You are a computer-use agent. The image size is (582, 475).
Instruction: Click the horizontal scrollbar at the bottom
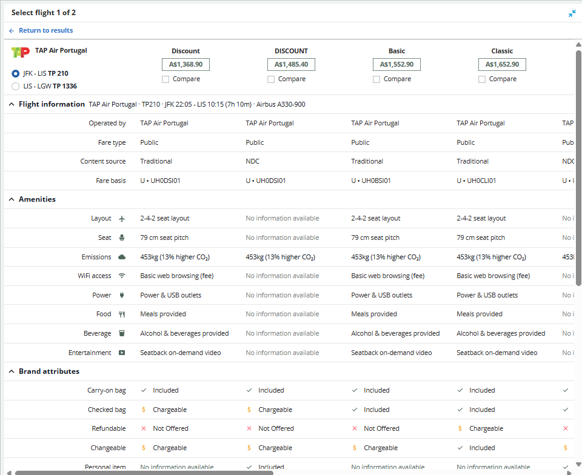pyautogui.click(x=291, y=472)
